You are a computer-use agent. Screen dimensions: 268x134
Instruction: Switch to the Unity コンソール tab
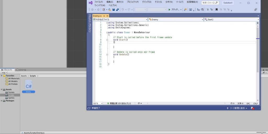click(21, 70)
